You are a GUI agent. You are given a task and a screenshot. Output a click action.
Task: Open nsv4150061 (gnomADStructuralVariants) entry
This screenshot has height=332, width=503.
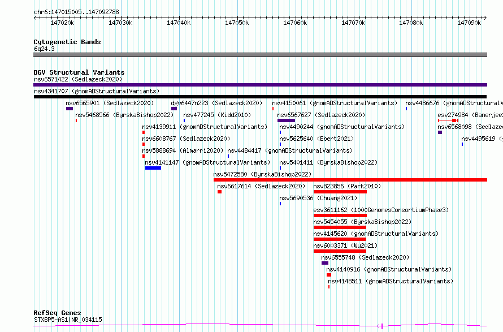coord(335,103)
